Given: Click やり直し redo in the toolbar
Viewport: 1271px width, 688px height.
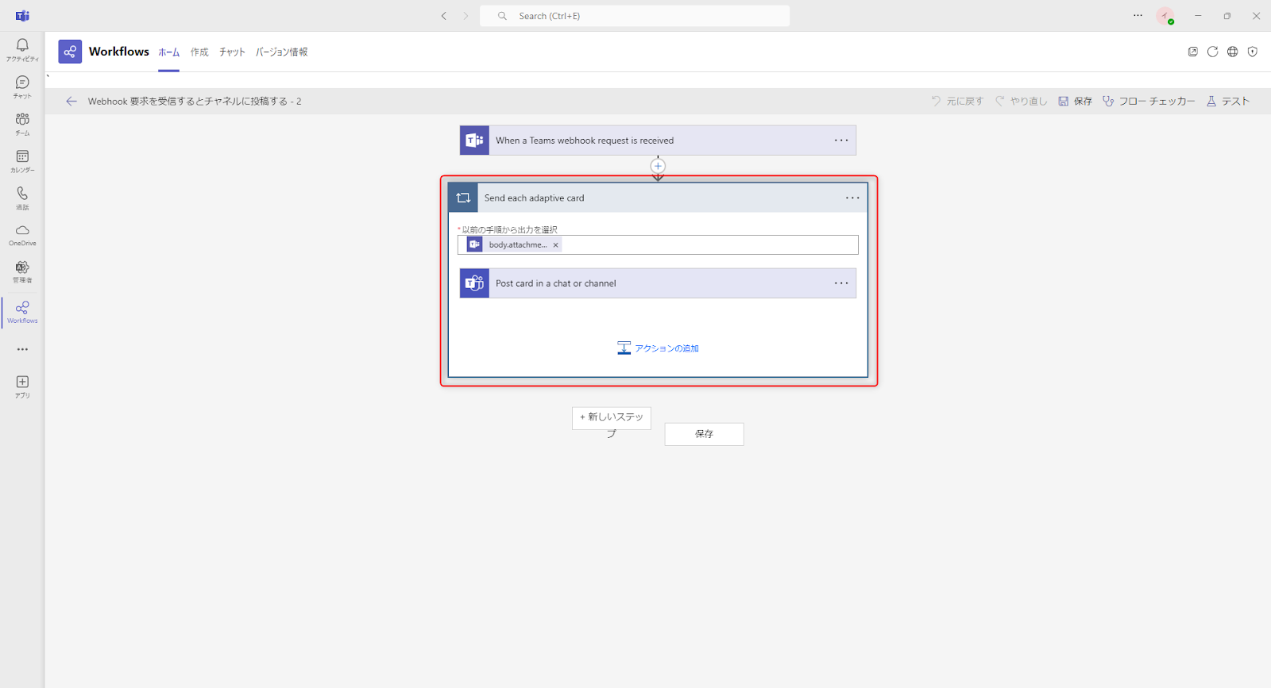Looking at the screenshot, I should tap(1022, 101).
